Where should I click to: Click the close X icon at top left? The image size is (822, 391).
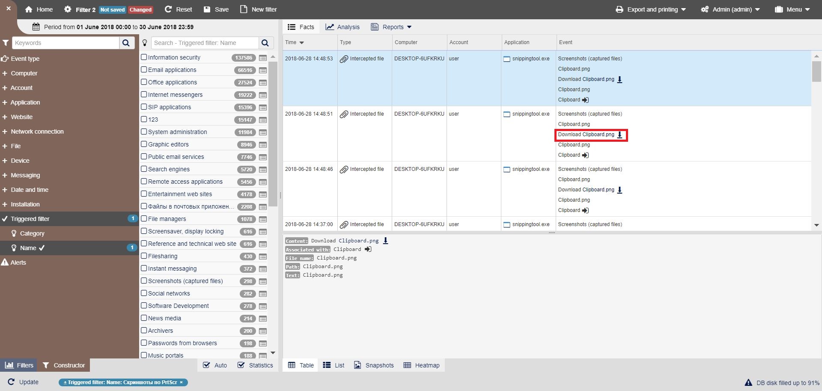(x=8, y=9)
